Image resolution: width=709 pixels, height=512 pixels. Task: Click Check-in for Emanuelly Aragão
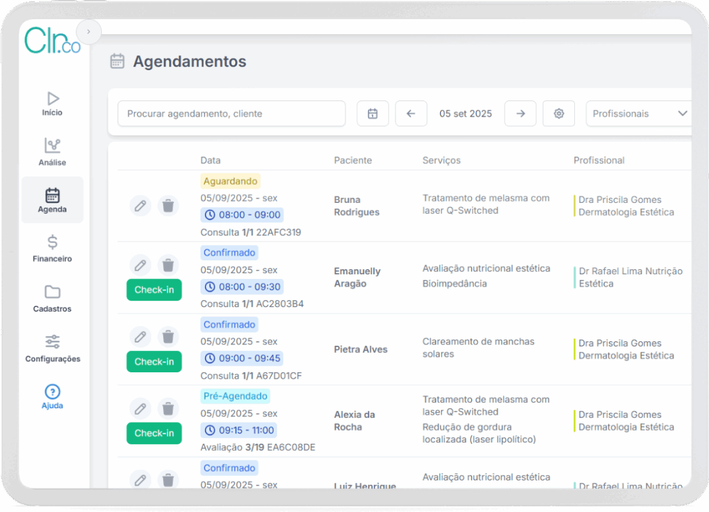pos(154,290)
